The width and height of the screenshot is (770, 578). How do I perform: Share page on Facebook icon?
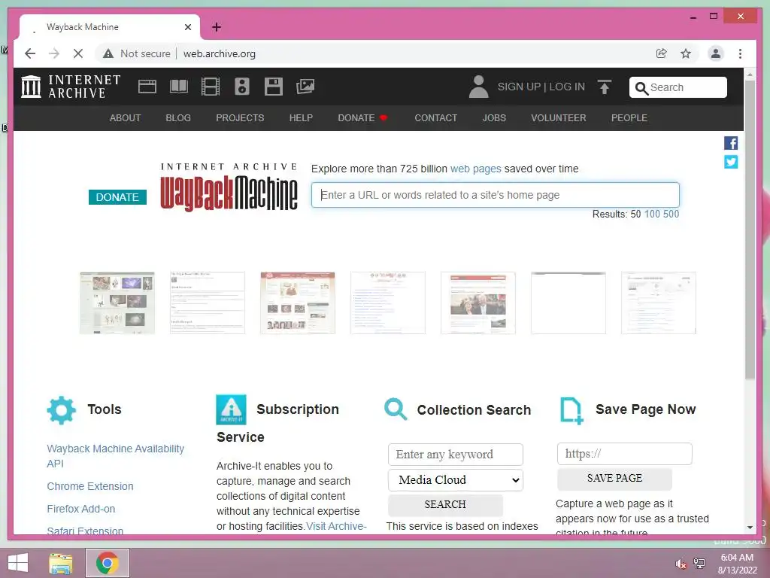[731, 143]
